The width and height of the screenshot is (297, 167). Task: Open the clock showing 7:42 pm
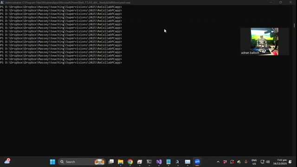pyautogui.click(x=280, y=162)
